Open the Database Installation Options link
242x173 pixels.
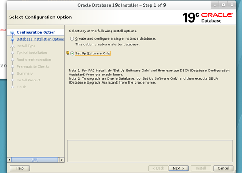click(41, 39)
